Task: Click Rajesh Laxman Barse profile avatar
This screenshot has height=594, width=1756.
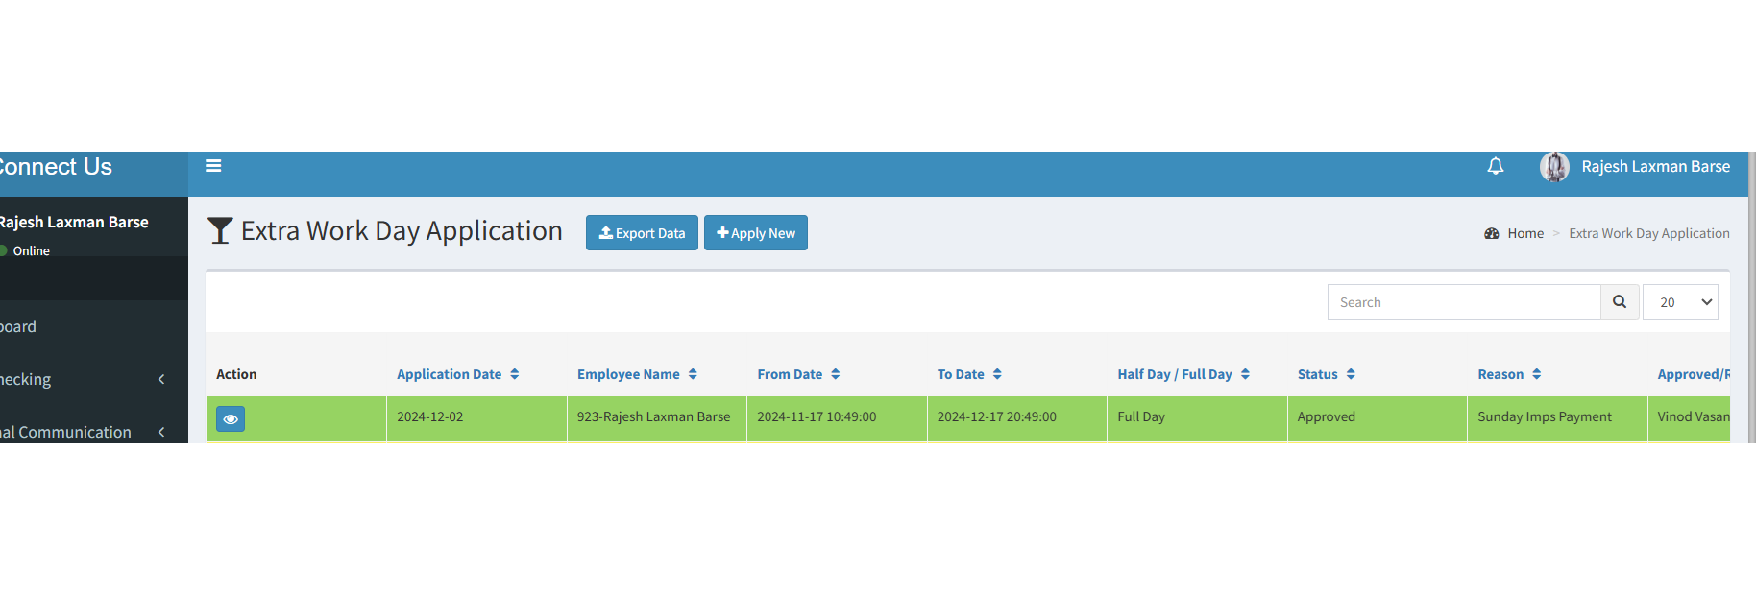Action: pyautogui.click(x=1554, y=167)
